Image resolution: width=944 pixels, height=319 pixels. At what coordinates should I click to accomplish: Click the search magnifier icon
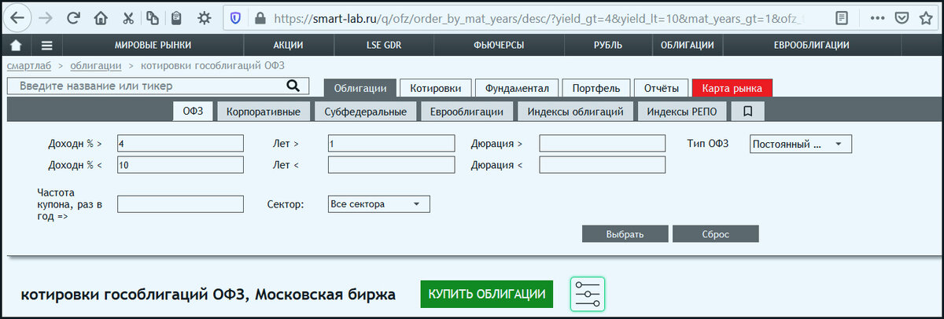coord(293,86)
